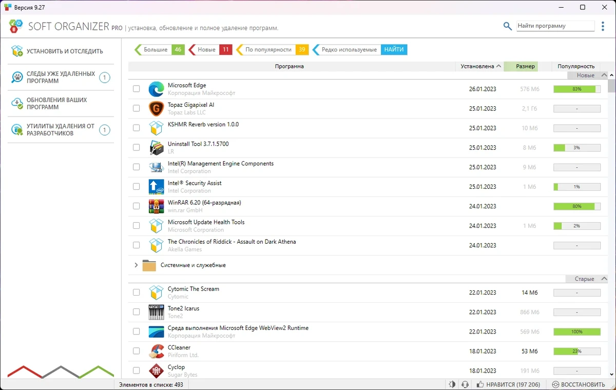Click the search magnifier icon
The image size is (616, 390).
click(508, 26)
